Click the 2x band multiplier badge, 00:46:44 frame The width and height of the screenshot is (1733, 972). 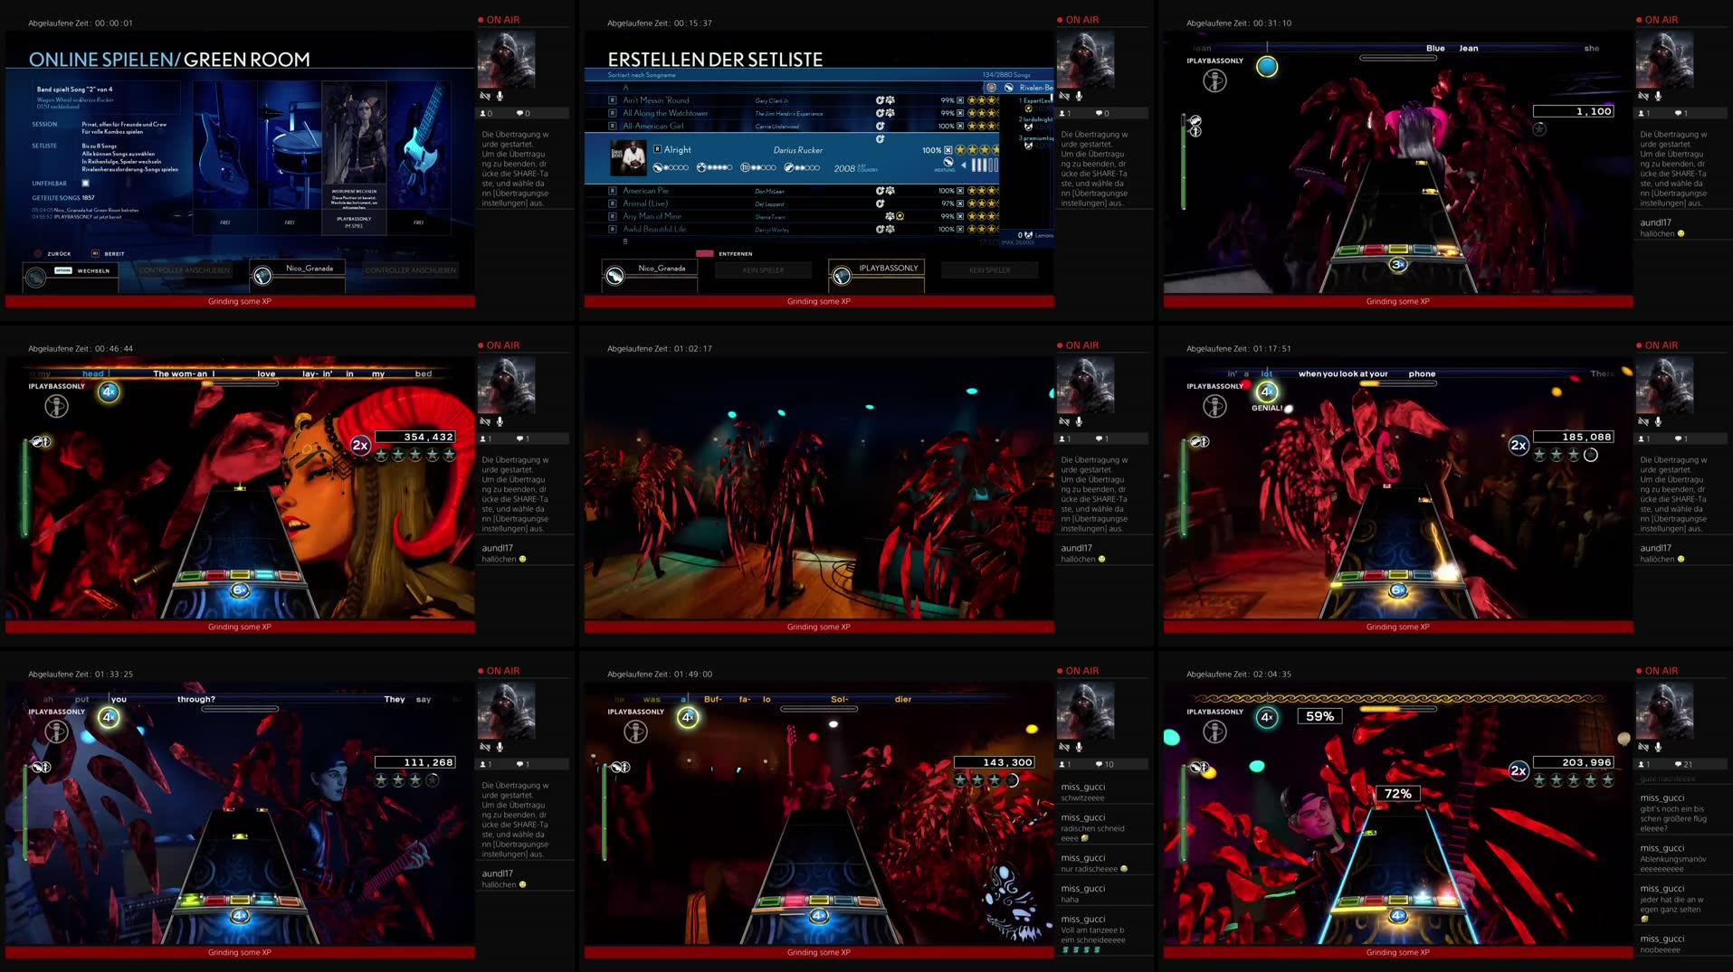pyautogui.click(x=360, y=445)
